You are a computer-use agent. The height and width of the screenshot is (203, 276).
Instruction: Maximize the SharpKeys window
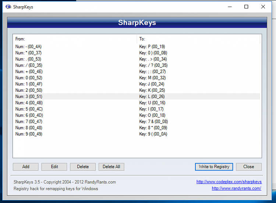246,7
